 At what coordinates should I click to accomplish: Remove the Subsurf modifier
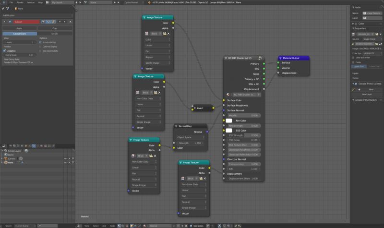[x=70, y=22]
